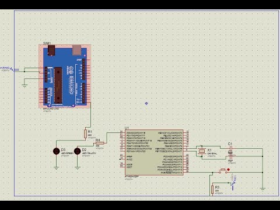Viewport: 280px width, 210px height.
Task: Select the U1 ATmega328P microcontroller
Action: point(154,152)
